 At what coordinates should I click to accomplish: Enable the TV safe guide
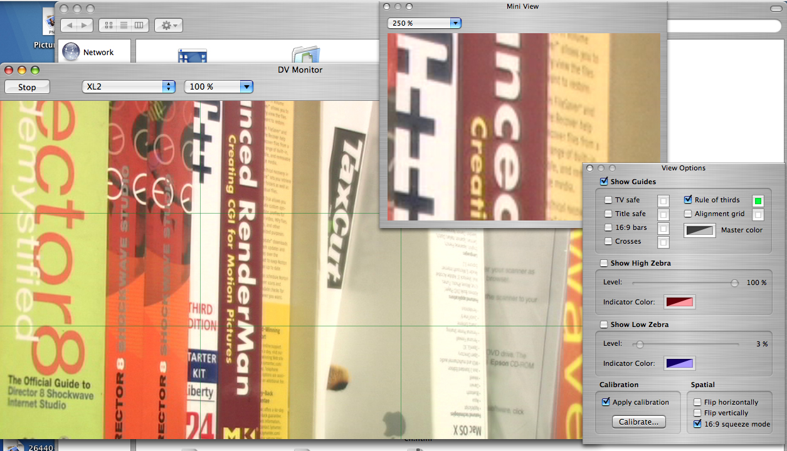coord(608,200)
